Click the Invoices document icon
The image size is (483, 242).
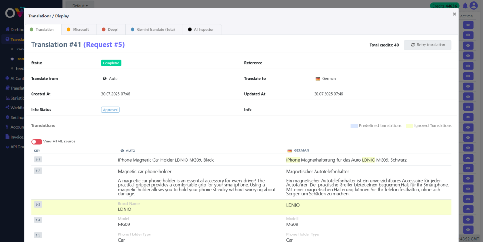click(8, 137)
